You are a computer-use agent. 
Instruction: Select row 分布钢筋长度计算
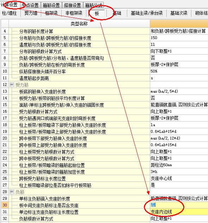coord(79,31)
